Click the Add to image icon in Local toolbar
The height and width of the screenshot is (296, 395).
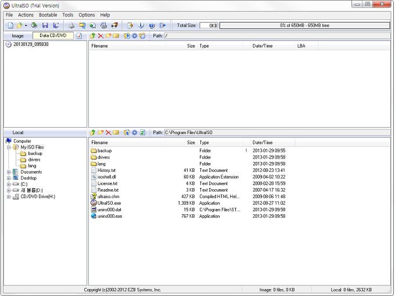tap(127, 132)
